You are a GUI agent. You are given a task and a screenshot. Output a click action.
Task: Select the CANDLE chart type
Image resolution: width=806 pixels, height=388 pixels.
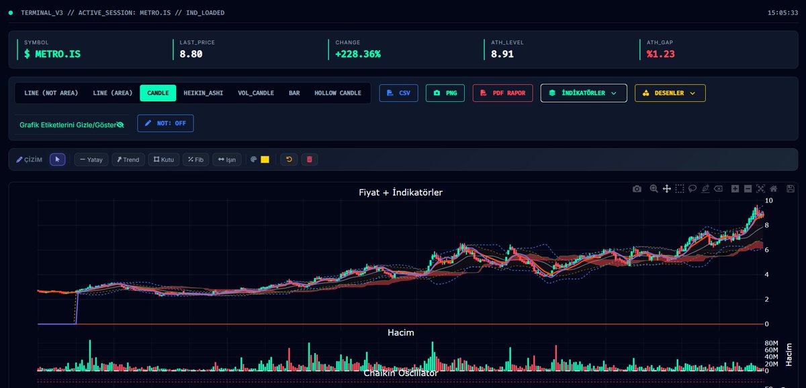click(x=158, y=93)
